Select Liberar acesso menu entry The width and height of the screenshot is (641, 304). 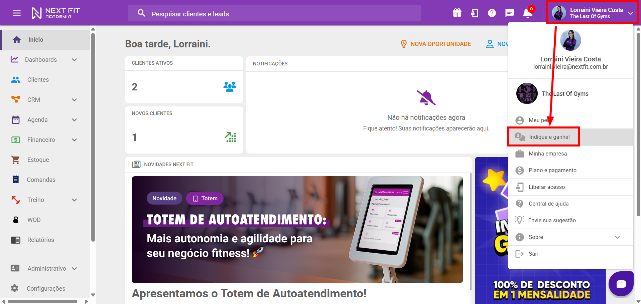point(570,187)
